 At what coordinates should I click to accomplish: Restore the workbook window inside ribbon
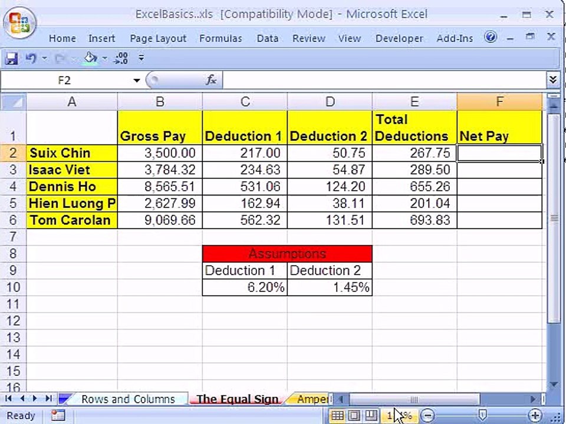(x=530, y=37)
